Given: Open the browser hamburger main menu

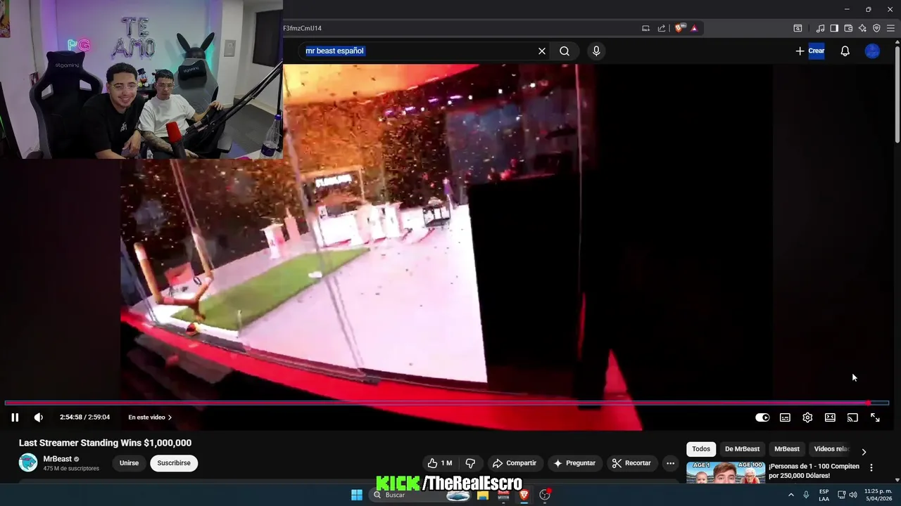Looking at the screenshot, I should pos(890,28).
